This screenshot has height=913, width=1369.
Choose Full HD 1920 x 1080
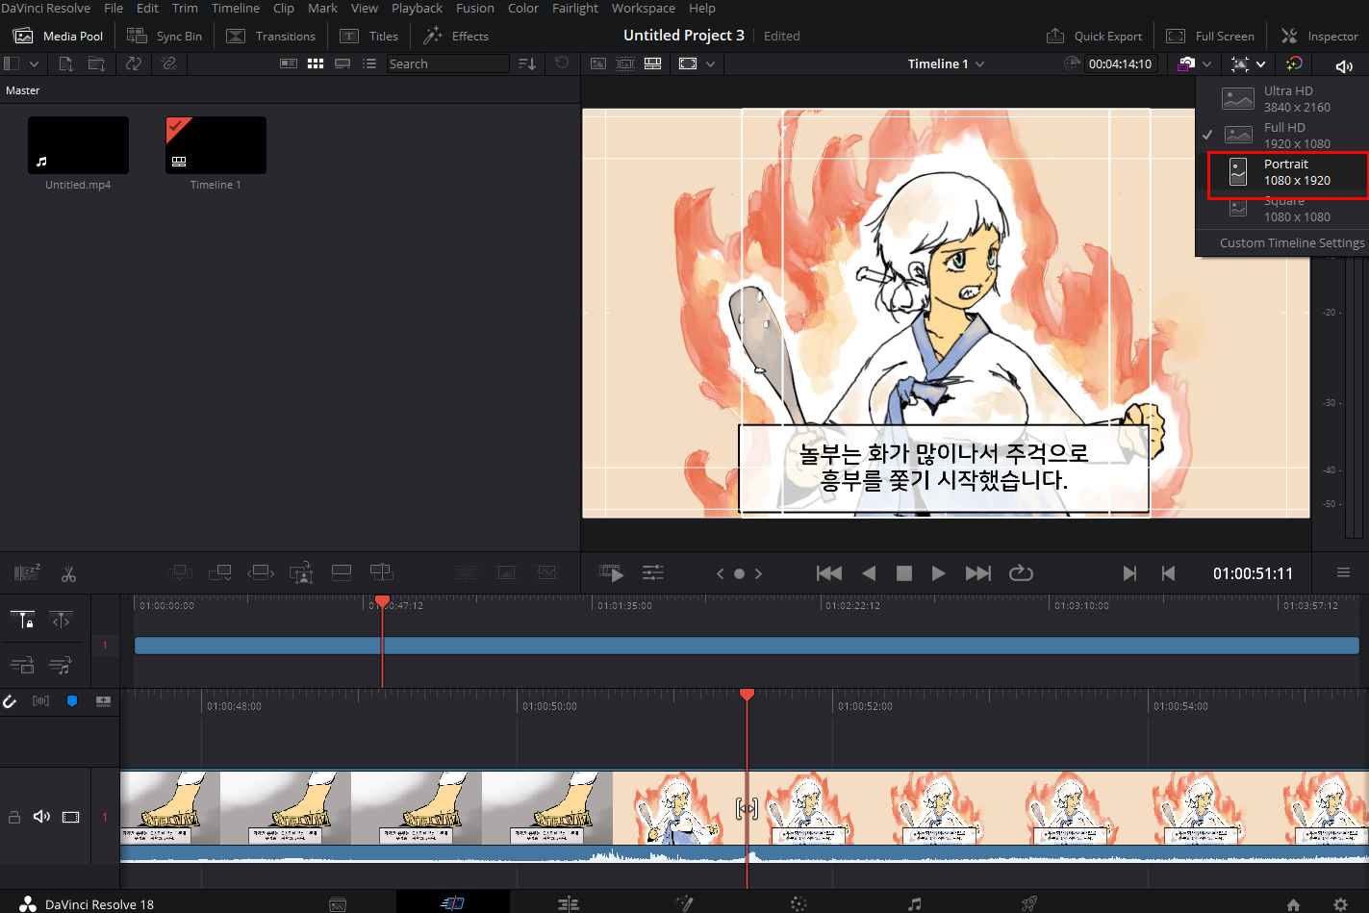[x=1281, y=136]
